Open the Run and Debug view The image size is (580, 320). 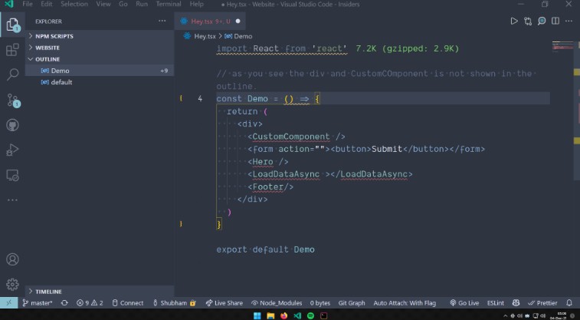(x=12, y=150)
